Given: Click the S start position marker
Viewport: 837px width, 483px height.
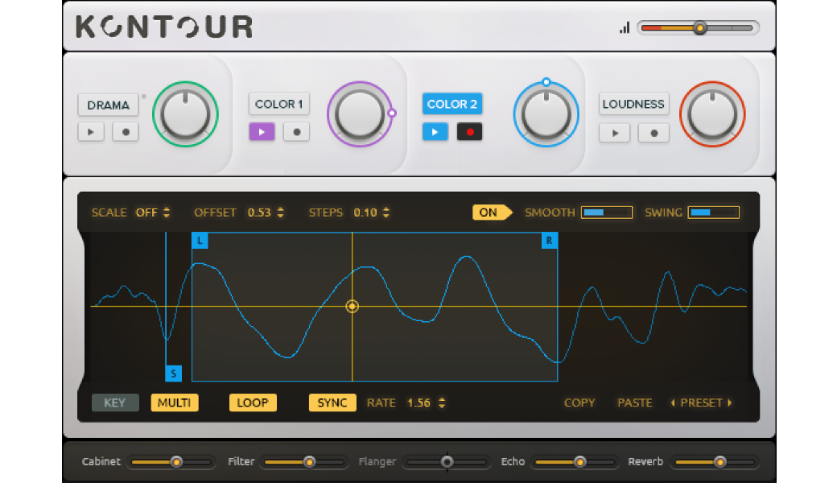Looking at the screenshot, I should coord(174,373).
